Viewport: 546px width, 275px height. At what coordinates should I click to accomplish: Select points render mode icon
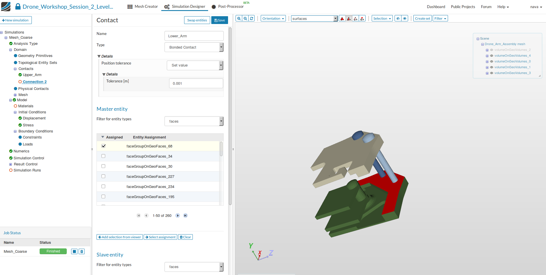pyautogui.click(x=362, y=19)
